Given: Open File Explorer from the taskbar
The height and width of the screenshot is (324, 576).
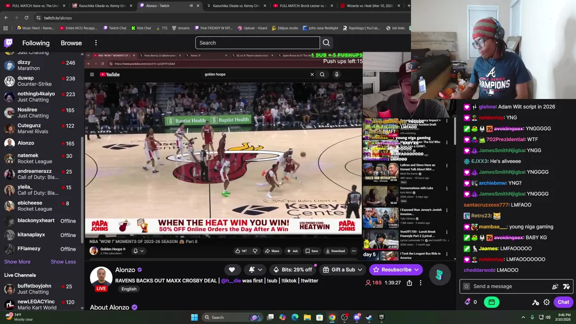Looking at the screenshot, I should 307,317.
